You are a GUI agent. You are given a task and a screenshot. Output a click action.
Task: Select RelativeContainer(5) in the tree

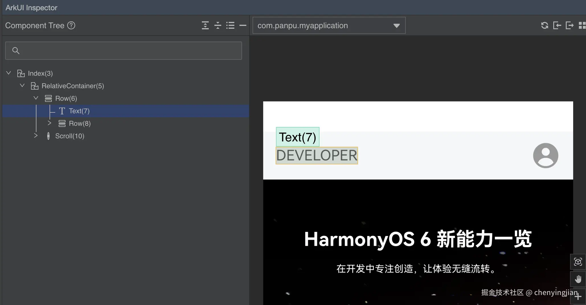(x=126, y=86)
